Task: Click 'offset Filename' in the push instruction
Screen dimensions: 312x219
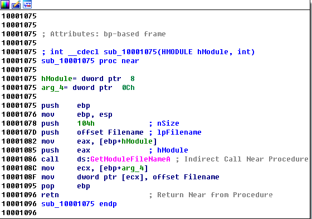Action: click(x=110, y=132)
